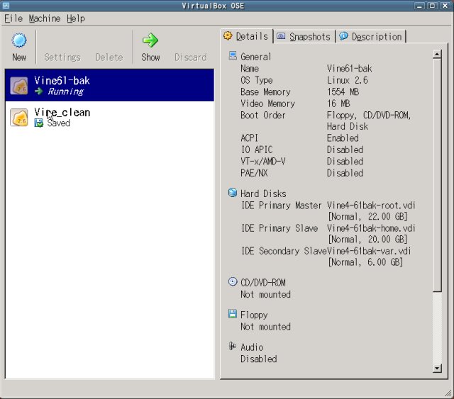This screenshot has width=454, height=399.
Task: Click the disabled Delete toolbar button
Action: point(109,57)
